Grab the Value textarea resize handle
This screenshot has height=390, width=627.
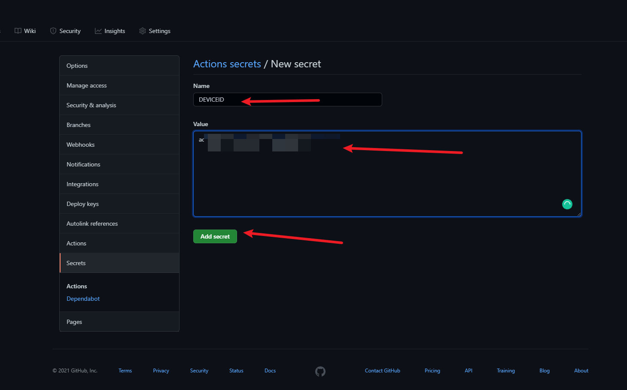579,214
